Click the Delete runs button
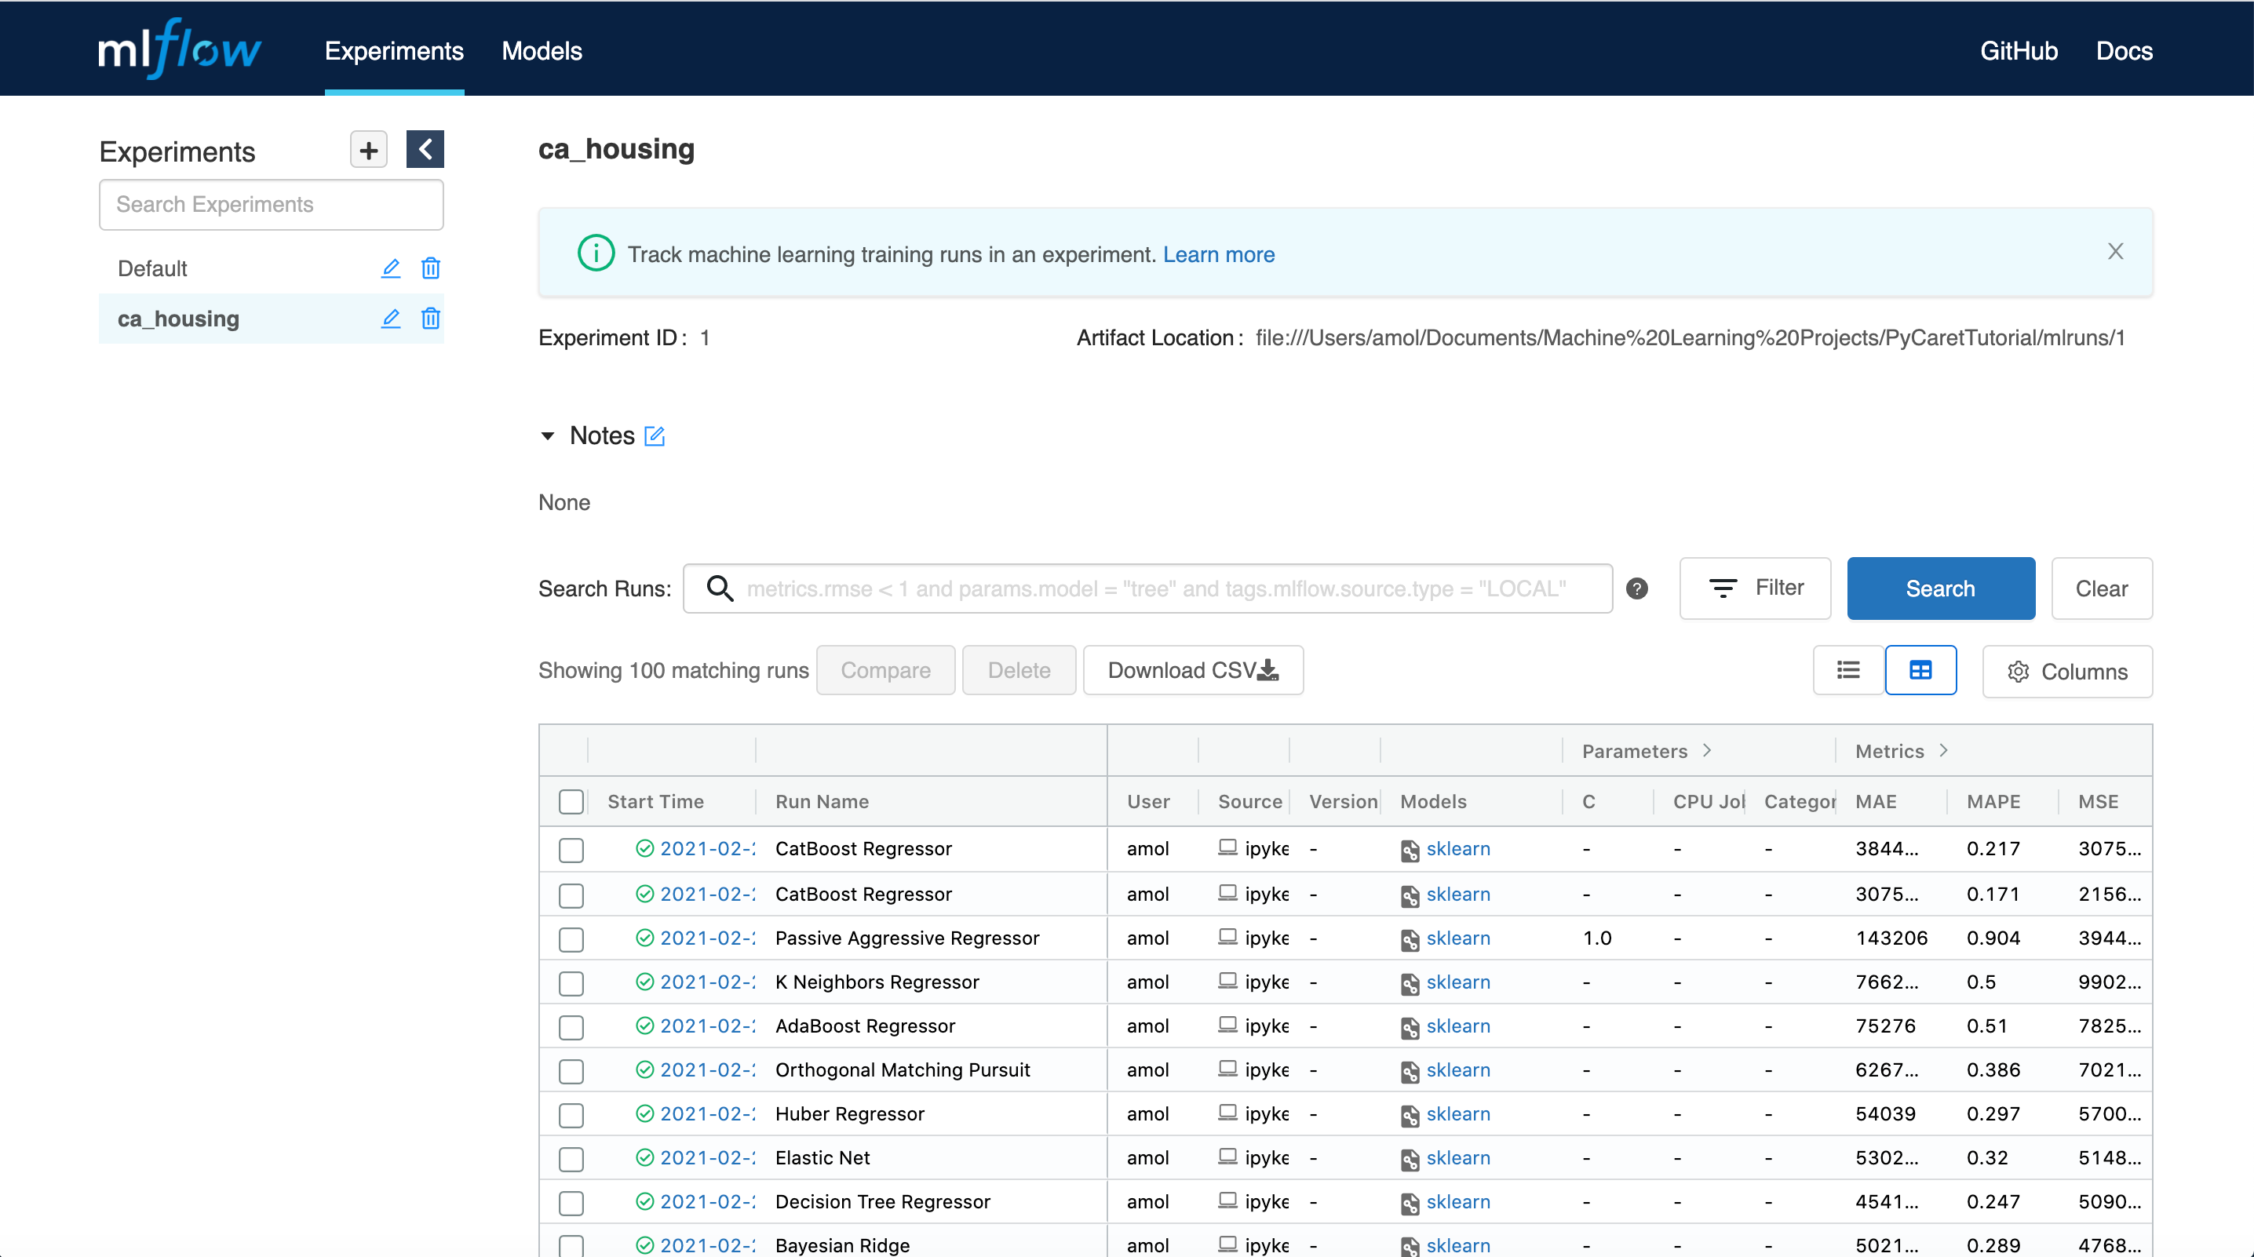The width and height of the screenshot is (2254, 1257). 1019,670
